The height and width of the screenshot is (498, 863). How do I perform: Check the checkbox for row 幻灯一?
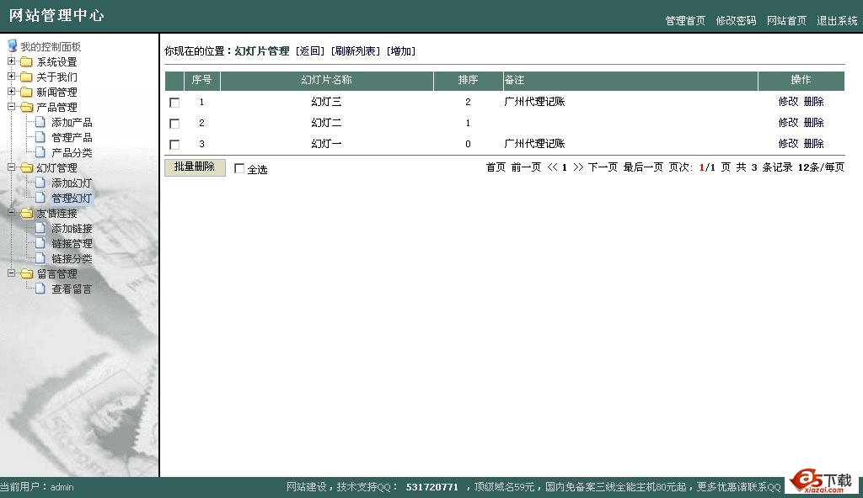pos(174,145)
